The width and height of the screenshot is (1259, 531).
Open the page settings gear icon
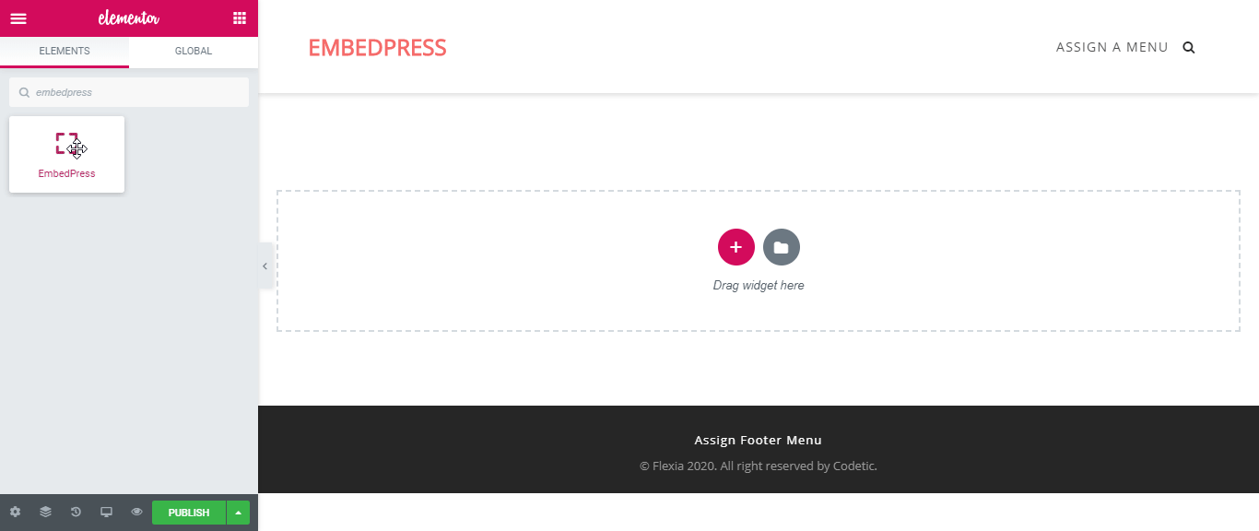[x=15, y=512]
